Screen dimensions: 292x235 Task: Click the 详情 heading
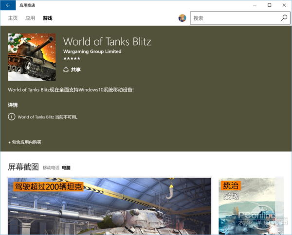pyautogui.click(x=13, y=105)
